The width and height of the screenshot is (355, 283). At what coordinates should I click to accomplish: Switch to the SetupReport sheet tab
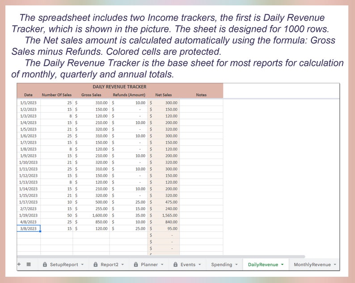point(63,264)
